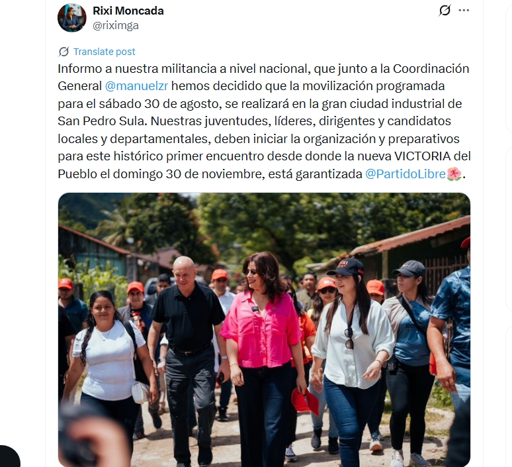Open the three-dot More options menu
The image size is (512, 467).
(x=464, y=11)
